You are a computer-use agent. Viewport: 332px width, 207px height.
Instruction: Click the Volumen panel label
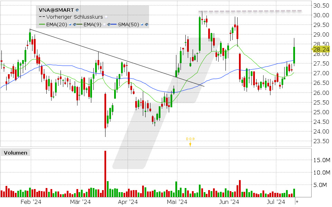tap(16, 153)
